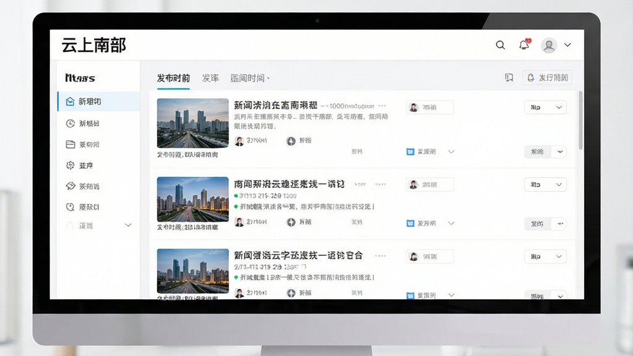The height and width of the screenshot is (356, 633).
Task: Open the sidebar item with the clock icon
Action: tap(83, 124)
